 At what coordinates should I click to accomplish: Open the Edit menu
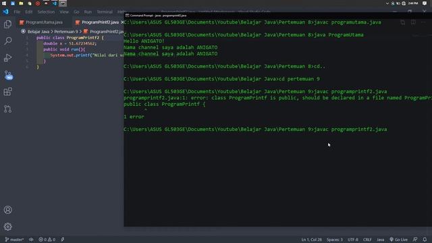click(x=29, y=12)
